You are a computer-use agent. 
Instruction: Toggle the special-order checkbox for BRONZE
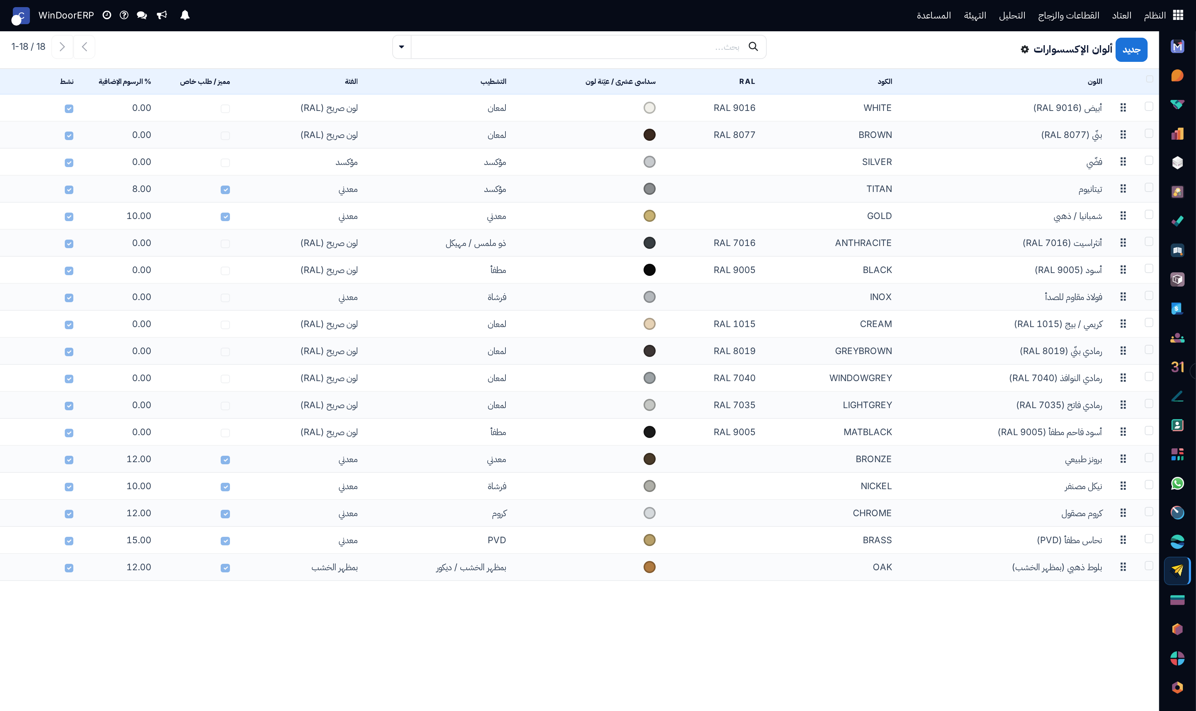[225, 460]
